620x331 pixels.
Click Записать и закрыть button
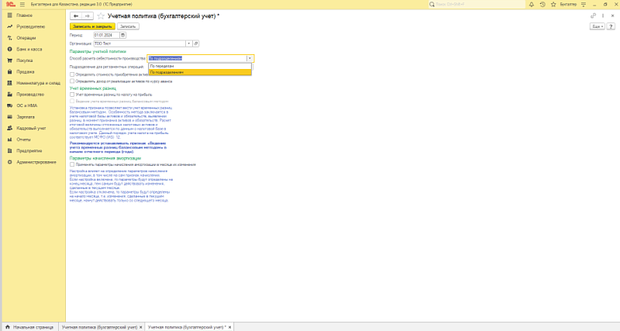pos(92,26)
